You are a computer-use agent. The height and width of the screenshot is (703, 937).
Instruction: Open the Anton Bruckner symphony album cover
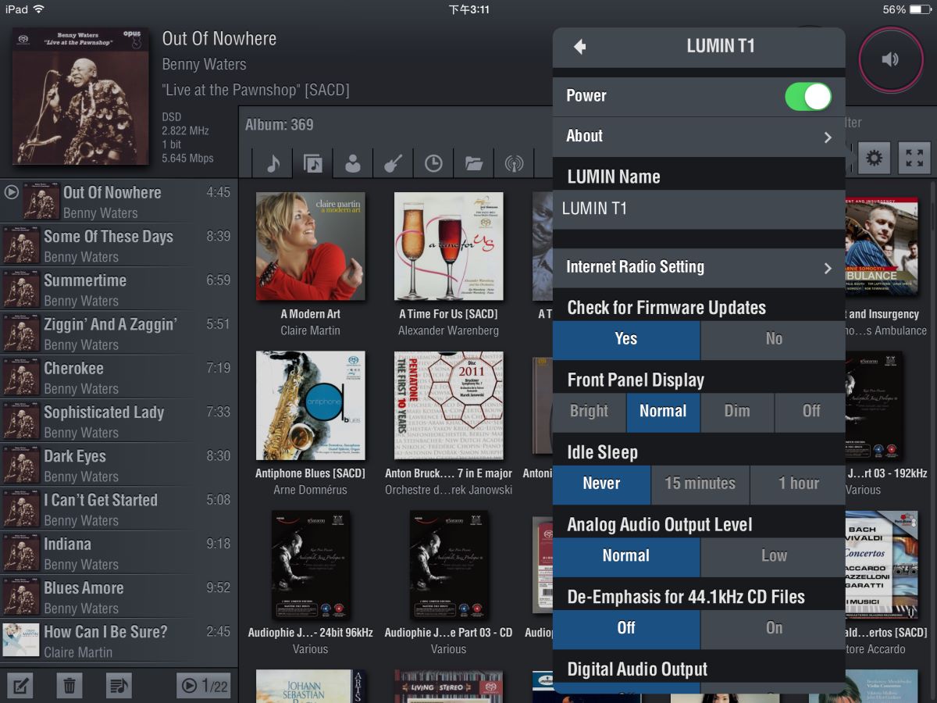[x=448, y=405]
